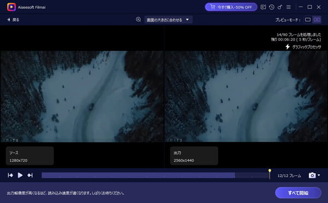Jump to the next frame
This screenshot has height=203, width=328.
point(30,175)
